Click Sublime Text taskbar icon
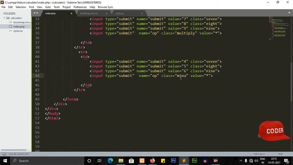The image size is (293, 165). (x=184, y=161)
